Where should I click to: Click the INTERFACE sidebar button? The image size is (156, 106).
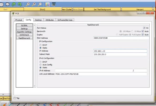(24, 35)
